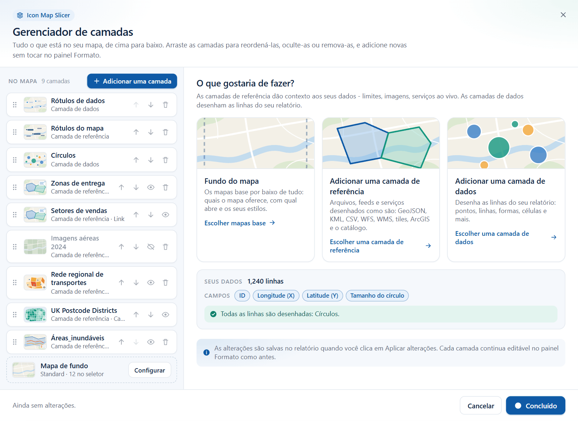Delete the Rótulos do mapa layer
The image size is (578, 421).
165,132
